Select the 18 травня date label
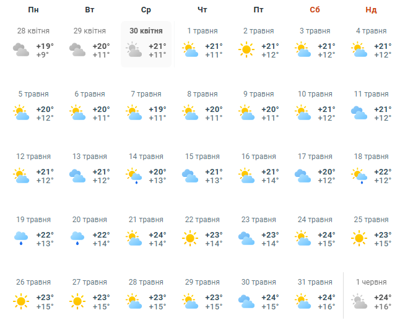 [x=371, y=157]
